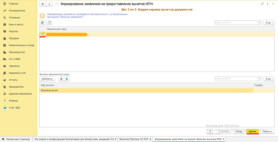Move deduction down with blue arrow

[x=67, y=79]
